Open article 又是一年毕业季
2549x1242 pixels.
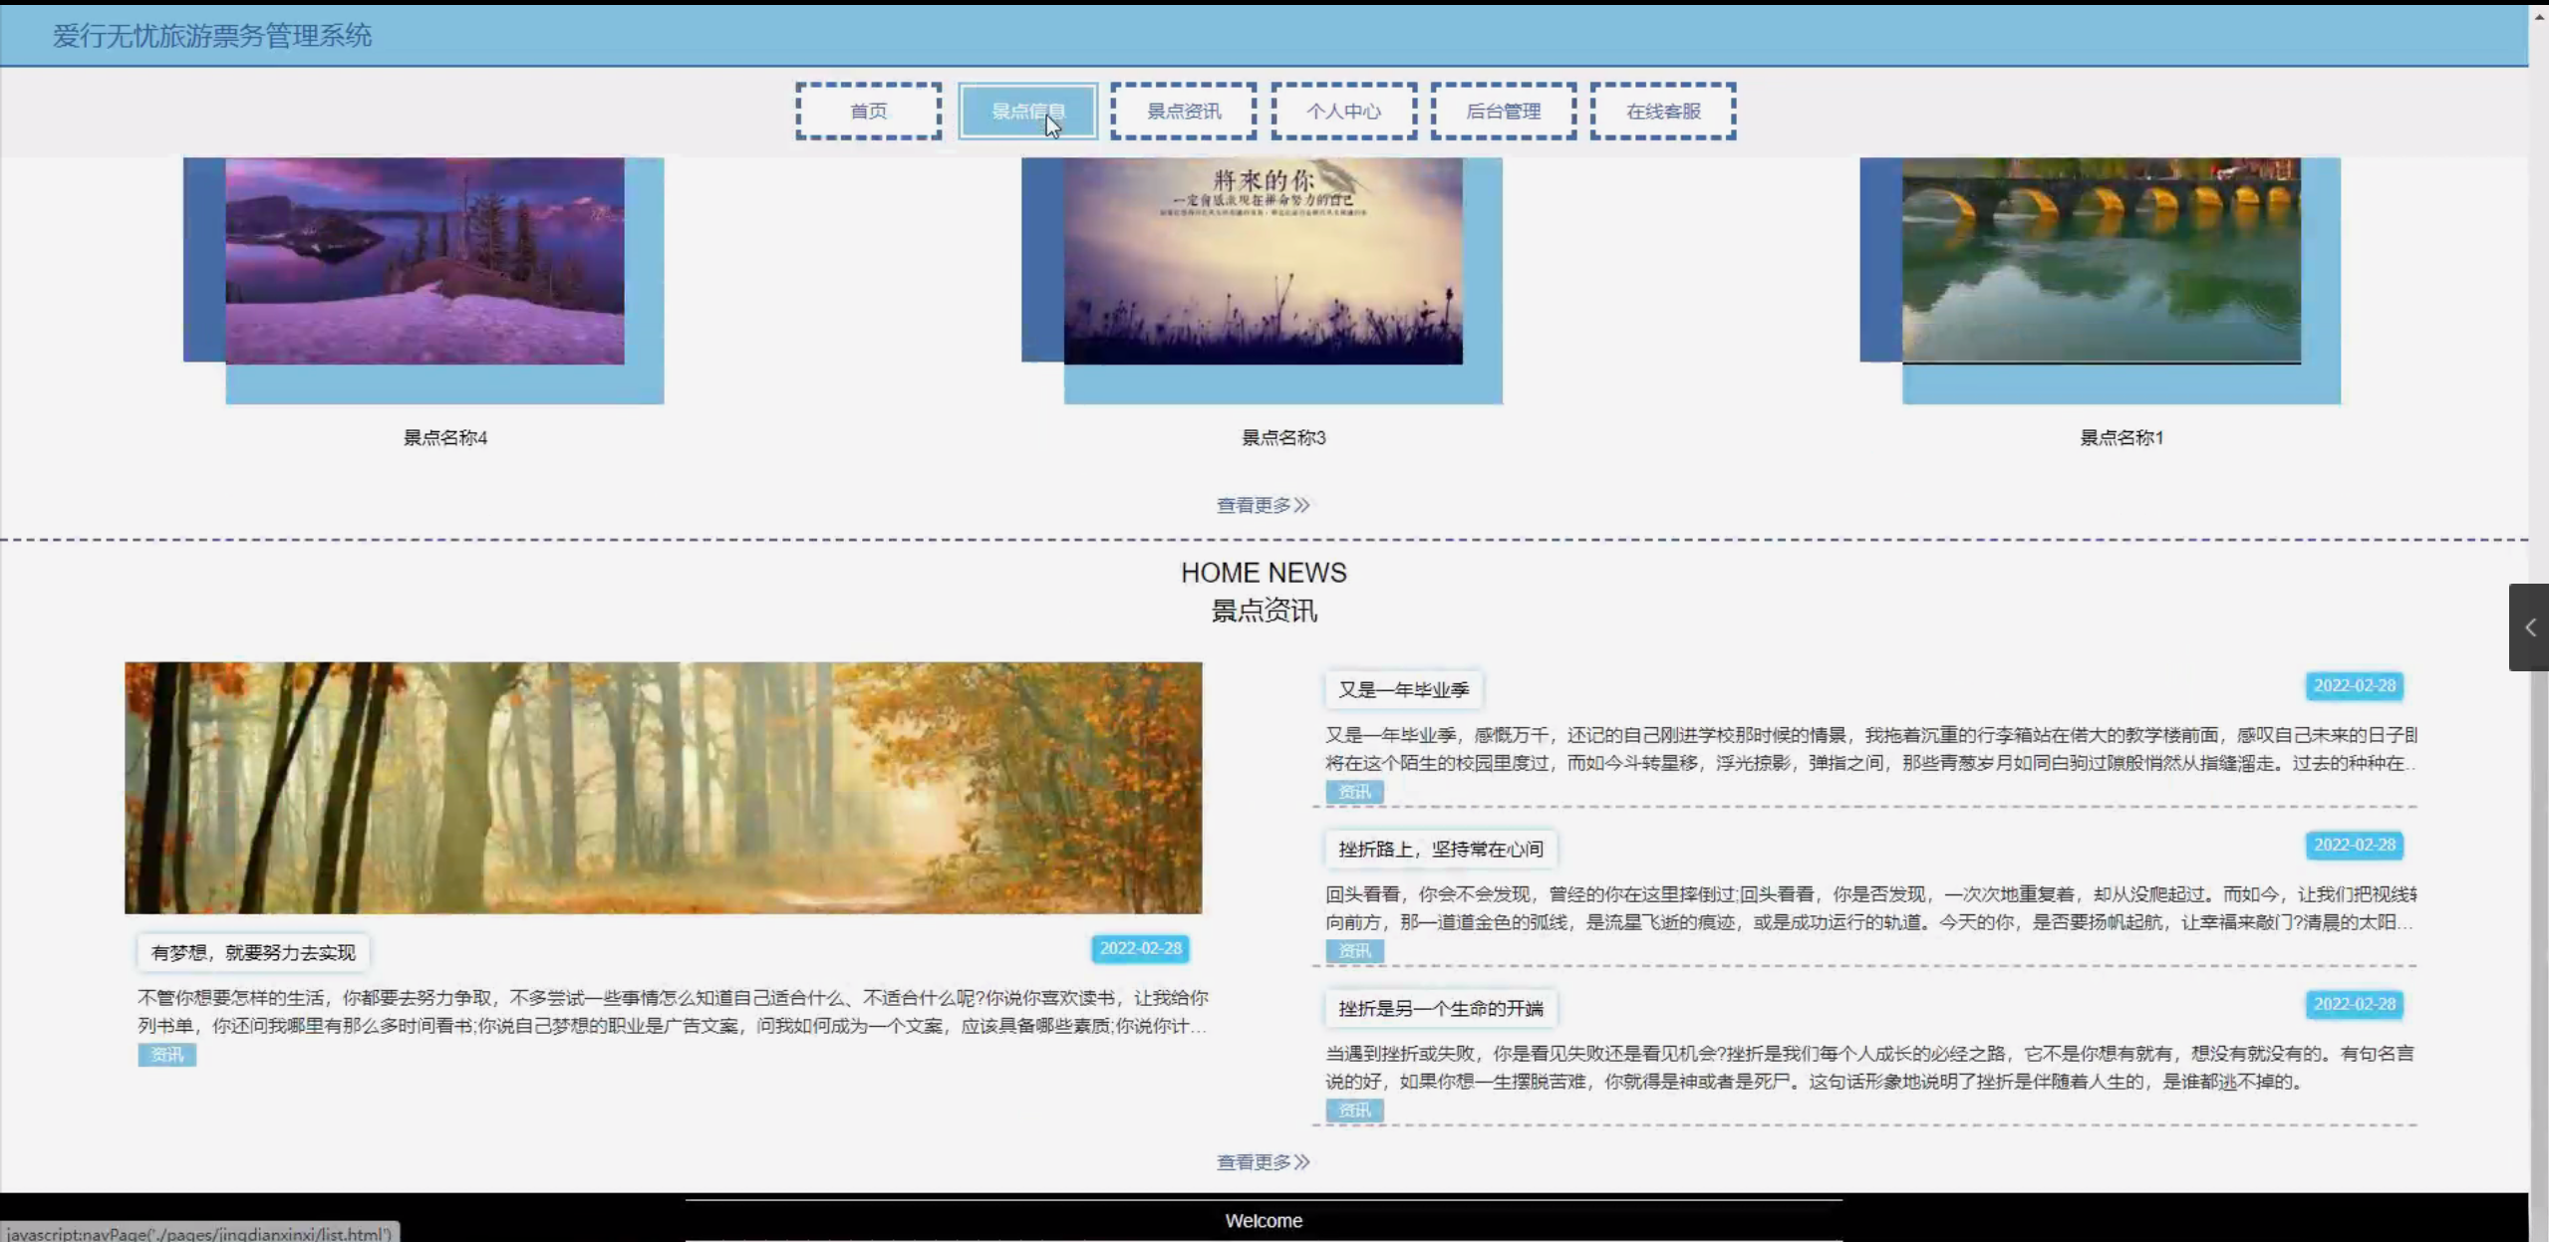click(1403, 690)
